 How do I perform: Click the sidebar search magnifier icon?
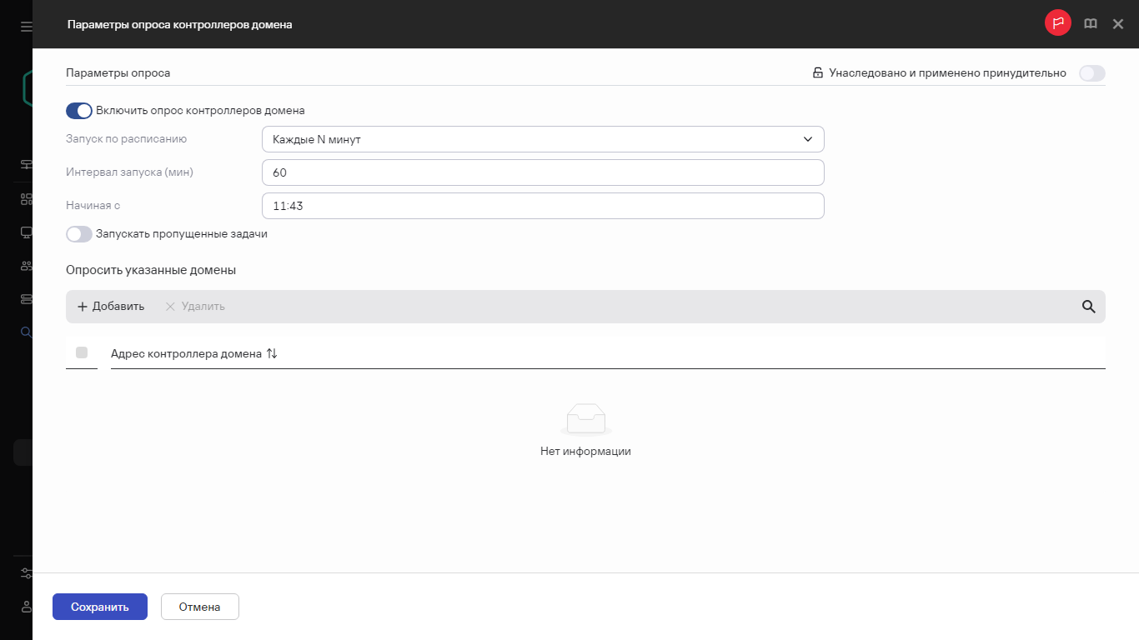pos(26,332)
